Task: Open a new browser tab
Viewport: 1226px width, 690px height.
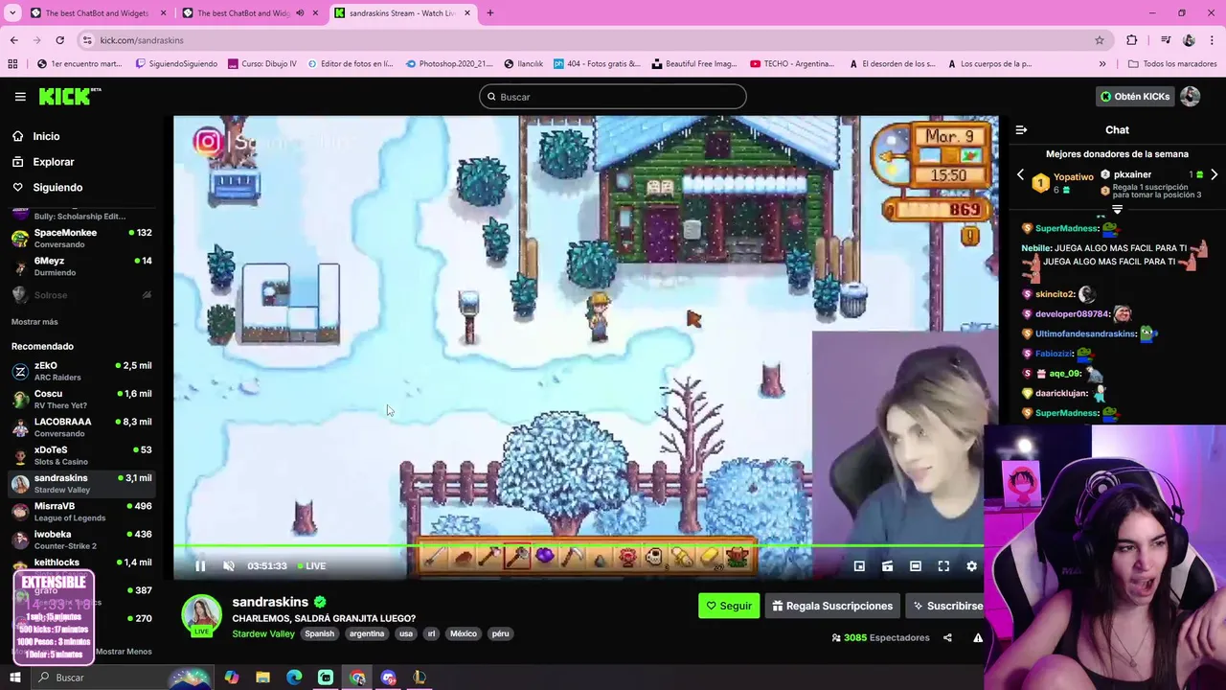Action: pos(490,13)
